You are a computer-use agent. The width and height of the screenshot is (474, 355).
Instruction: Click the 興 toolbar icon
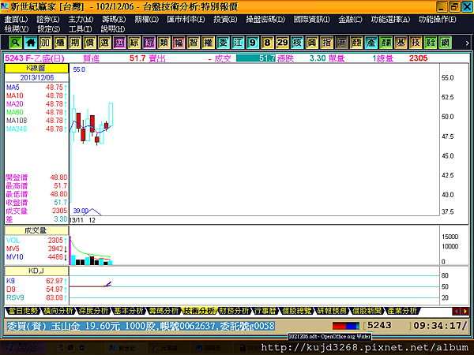coord(312,43)
